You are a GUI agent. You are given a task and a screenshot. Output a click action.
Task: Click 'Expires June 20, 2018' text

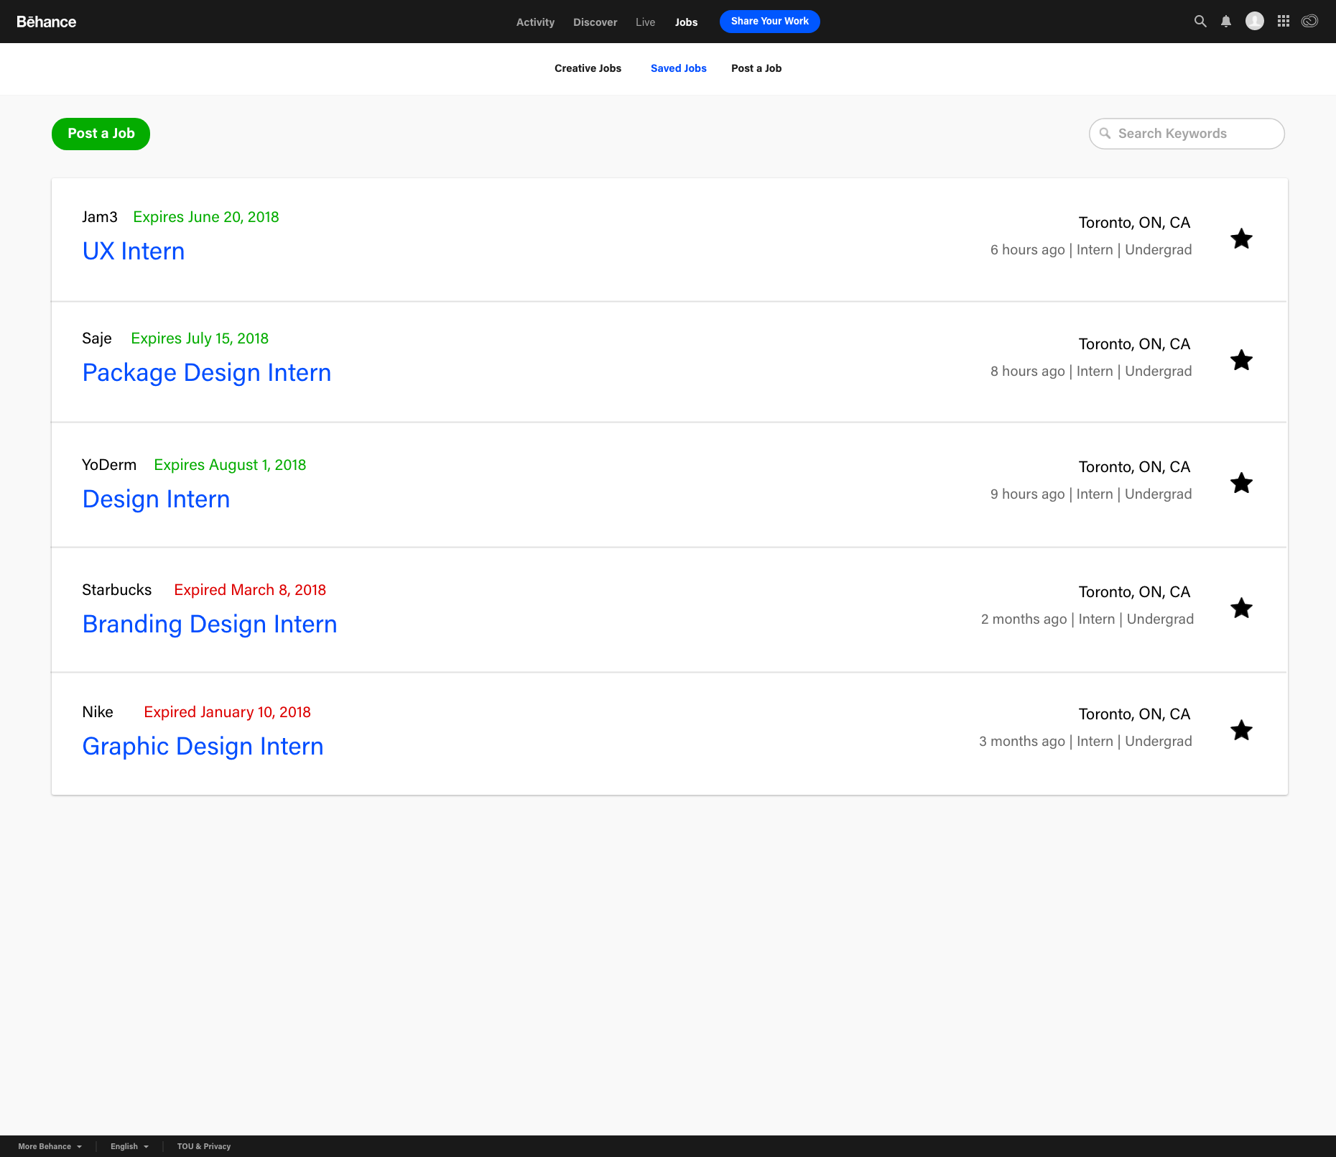pyautogui.click(x=206, y=217)
